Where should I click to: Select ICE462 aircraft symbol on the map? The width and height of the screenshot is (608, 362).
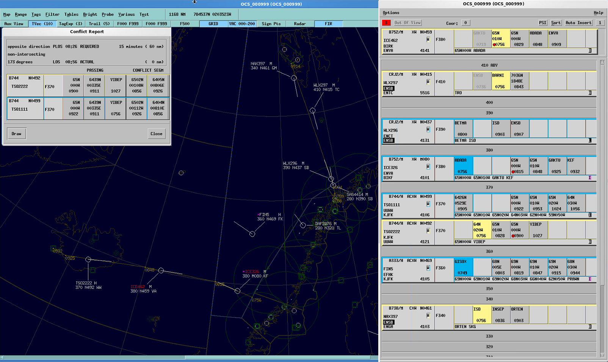161,270
